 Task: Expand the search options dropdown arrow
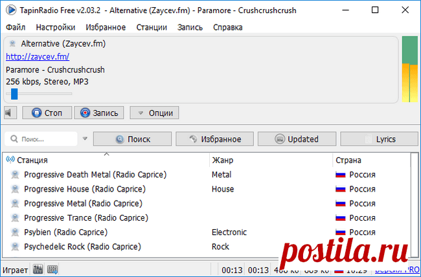pos(85,138)
